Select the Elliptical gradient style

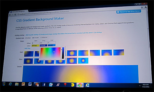tap(41, 38)
